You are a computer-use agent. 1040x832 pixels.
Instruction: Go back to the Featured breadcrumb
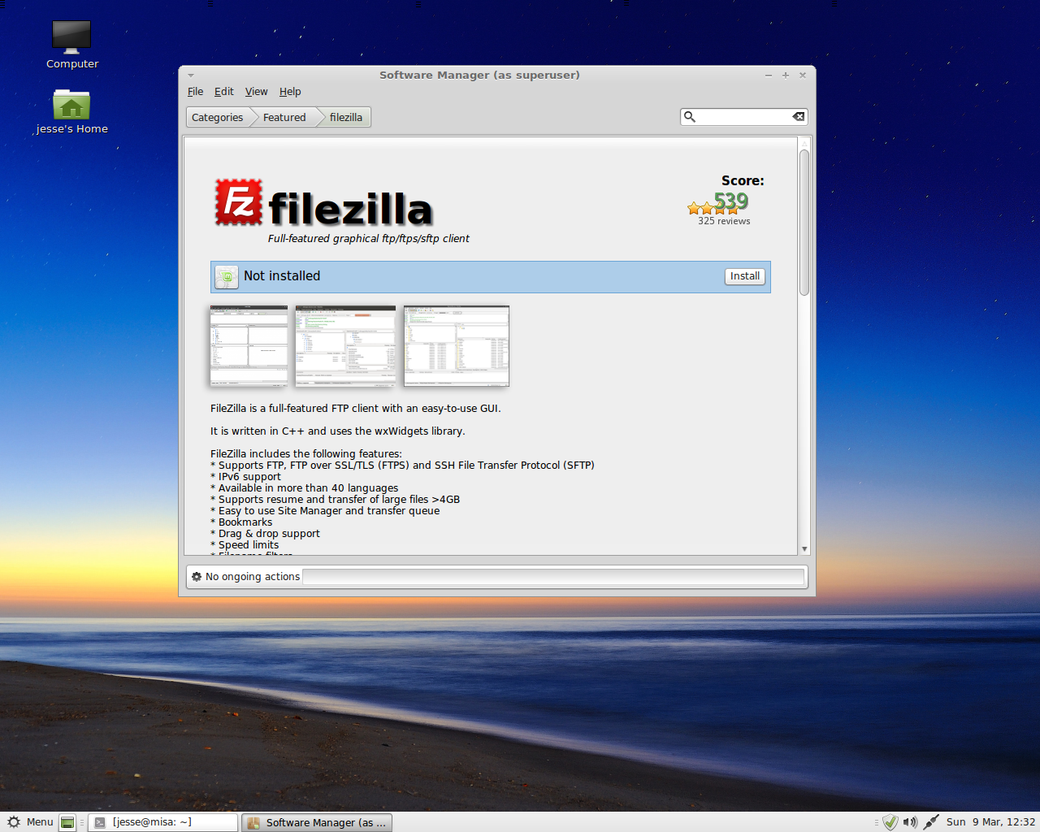point(284,118)
